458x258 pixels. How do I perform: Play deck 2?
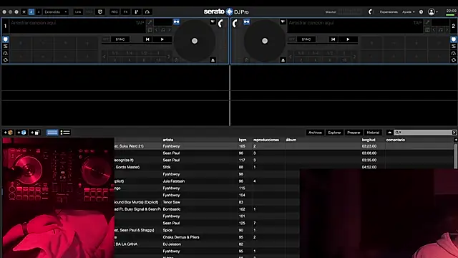[348, 39]
